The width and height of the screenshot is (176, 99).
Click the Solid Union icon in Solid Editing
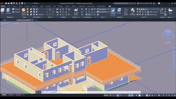pyautogui.click(x=31, y=9)
